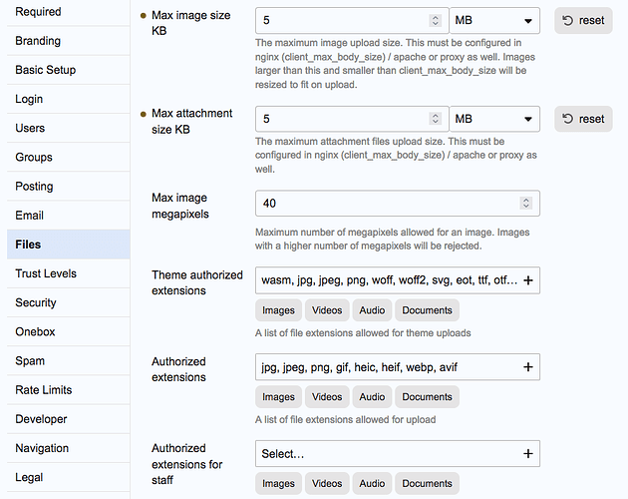Reset the Max attachment size setting
This screenshot has width=628, height=499.
(583, 119)
